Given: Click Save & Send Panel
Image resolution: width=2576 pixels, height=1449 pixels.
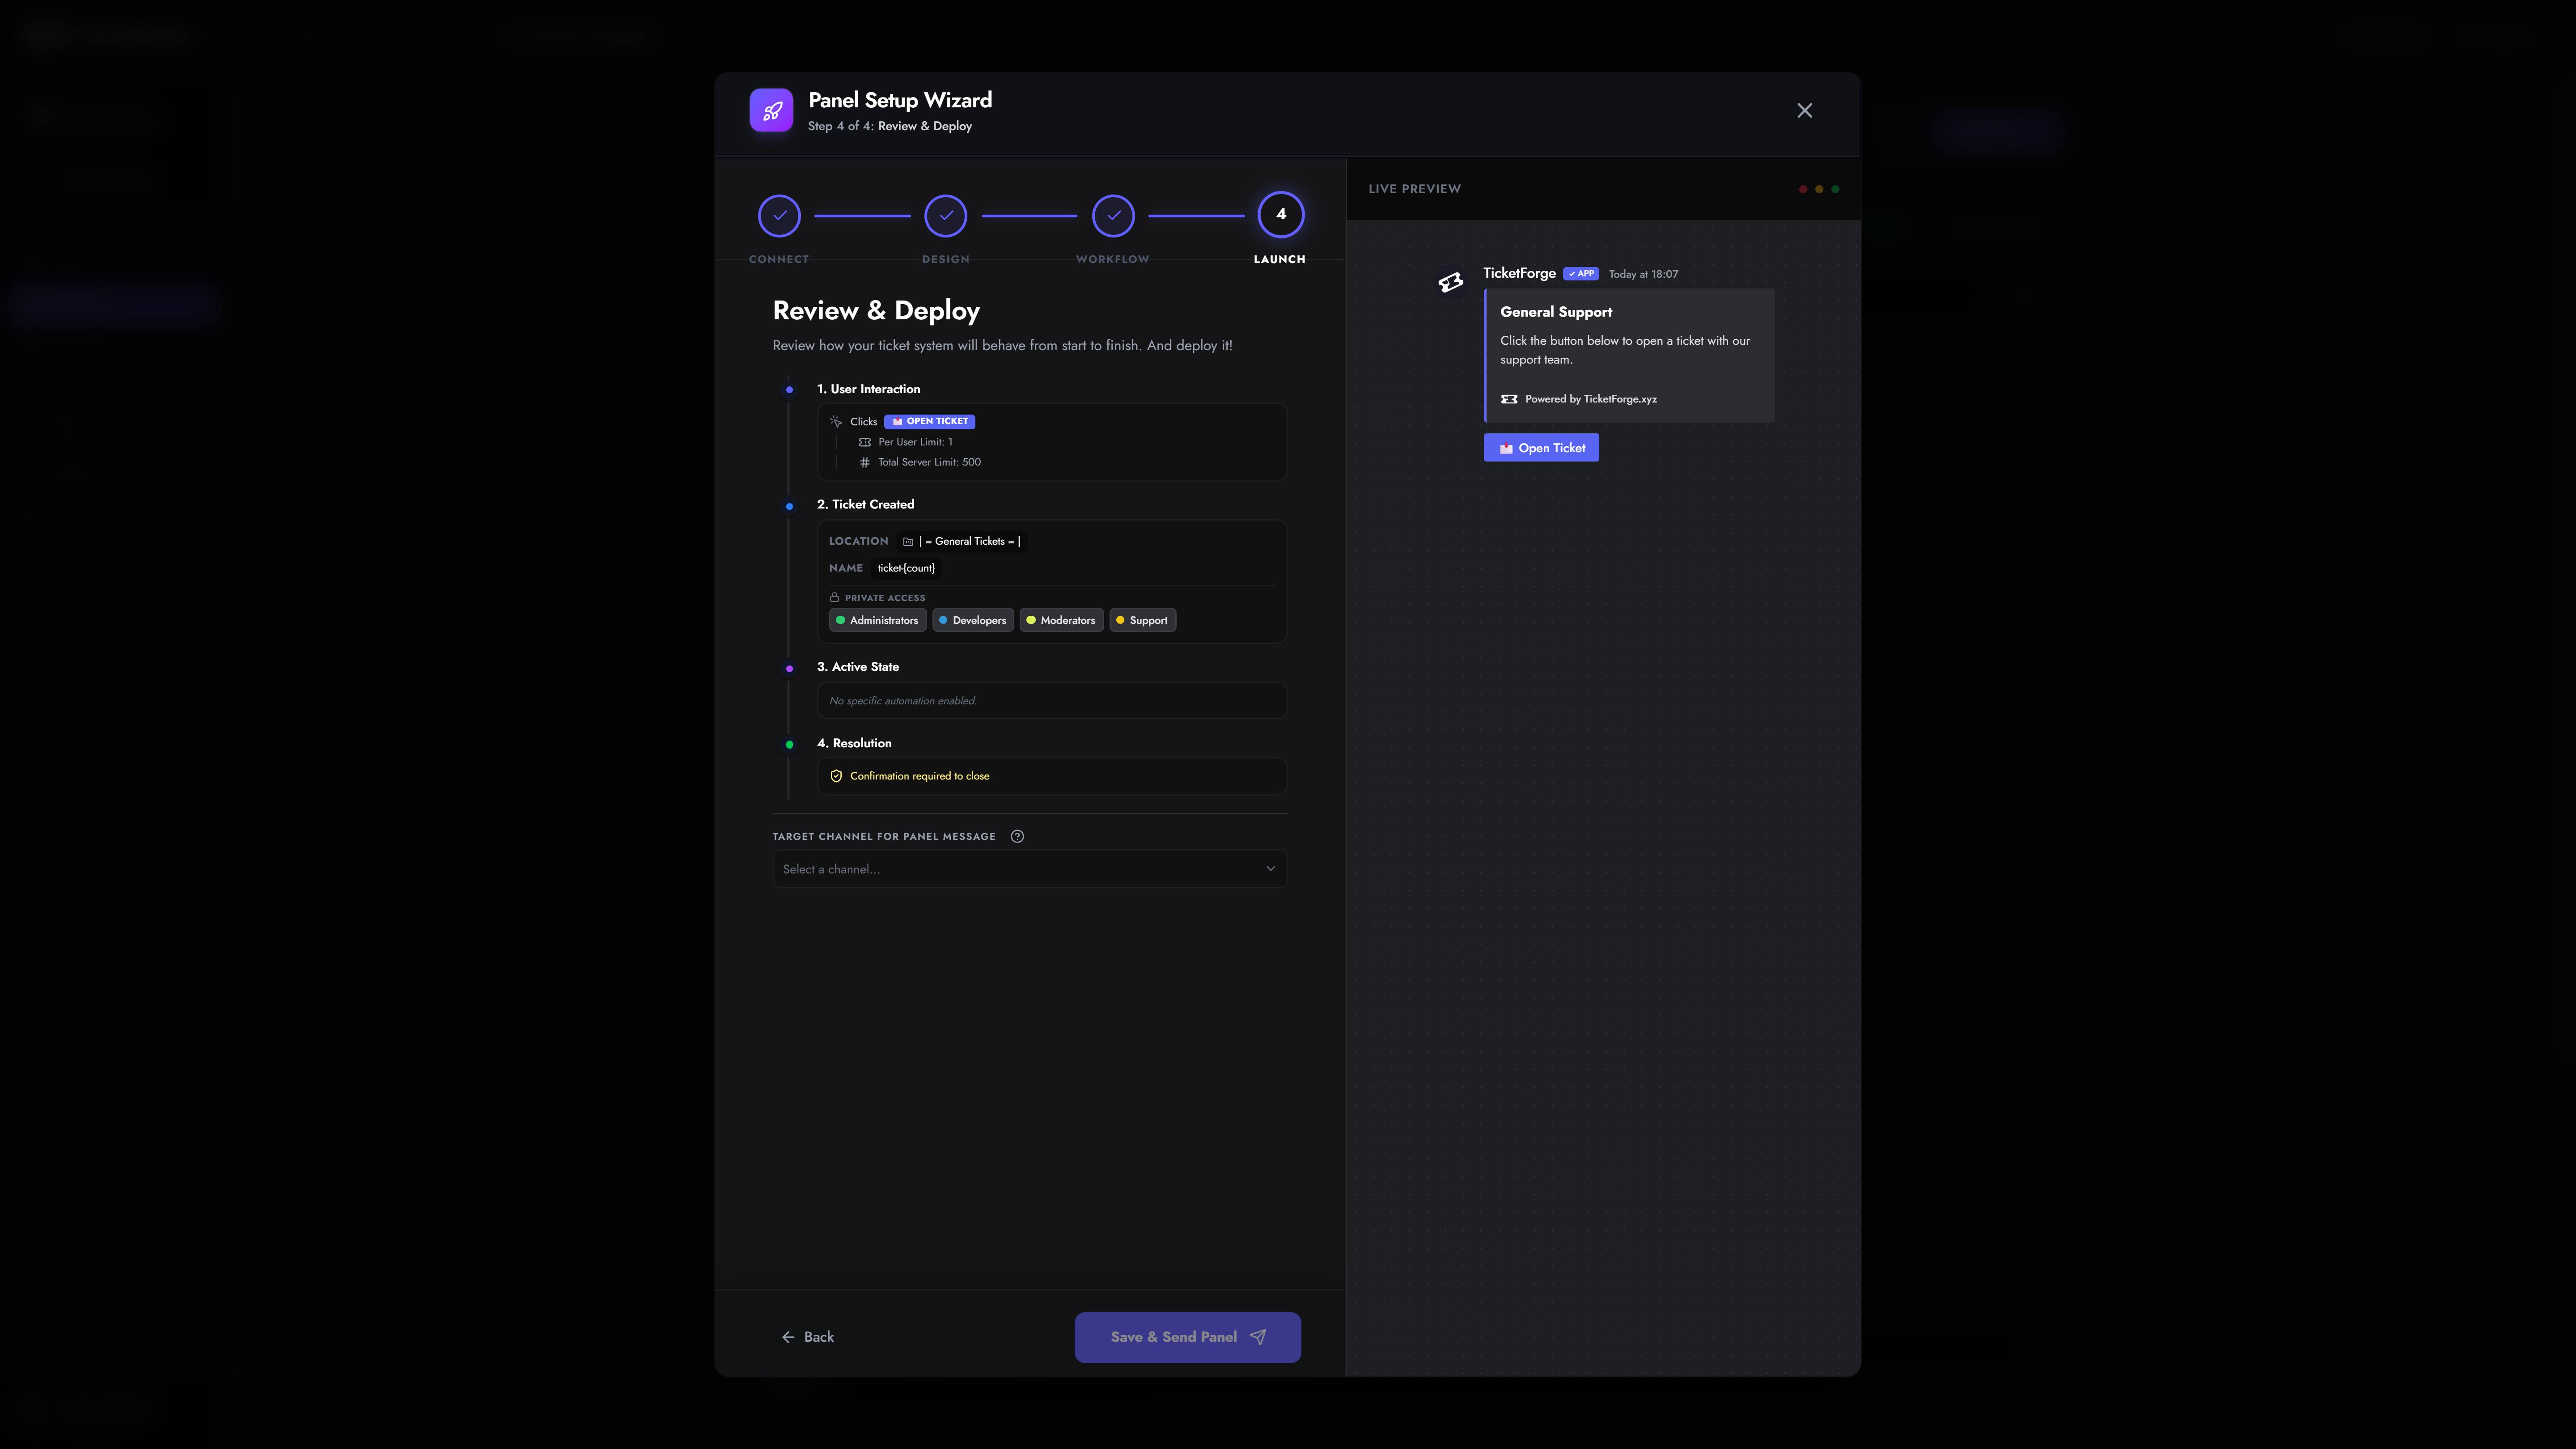Looking at the screenshot, I should (1187, 1337).
